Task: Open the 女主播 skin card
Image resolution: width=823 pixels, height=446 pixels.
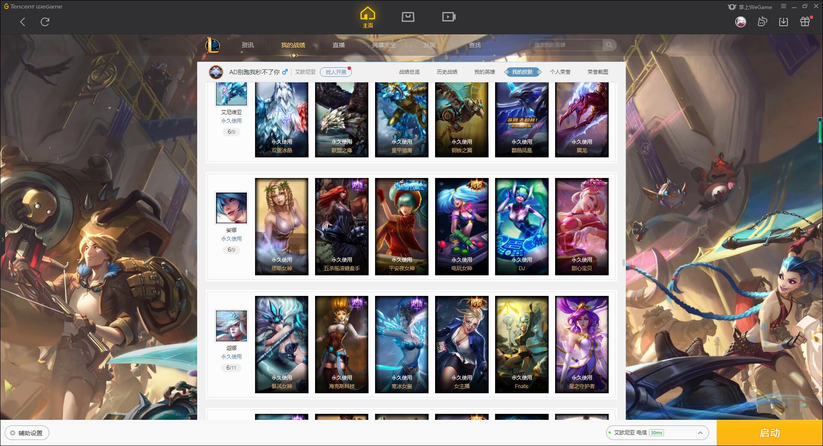Action: (462, 344)
